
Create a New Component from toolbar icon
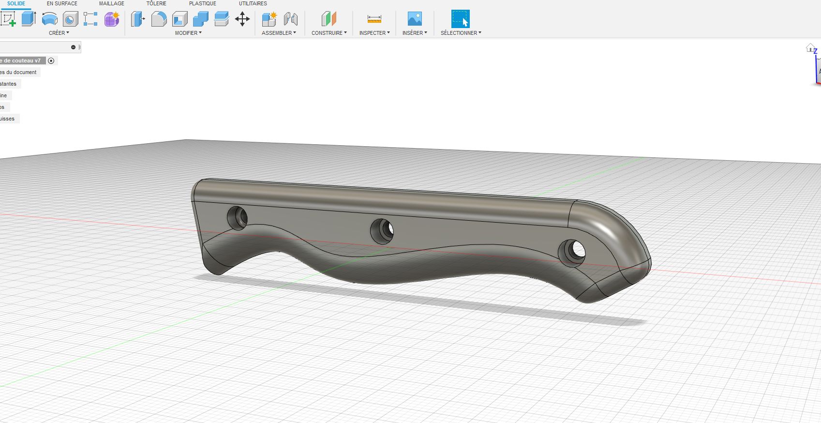269,19
